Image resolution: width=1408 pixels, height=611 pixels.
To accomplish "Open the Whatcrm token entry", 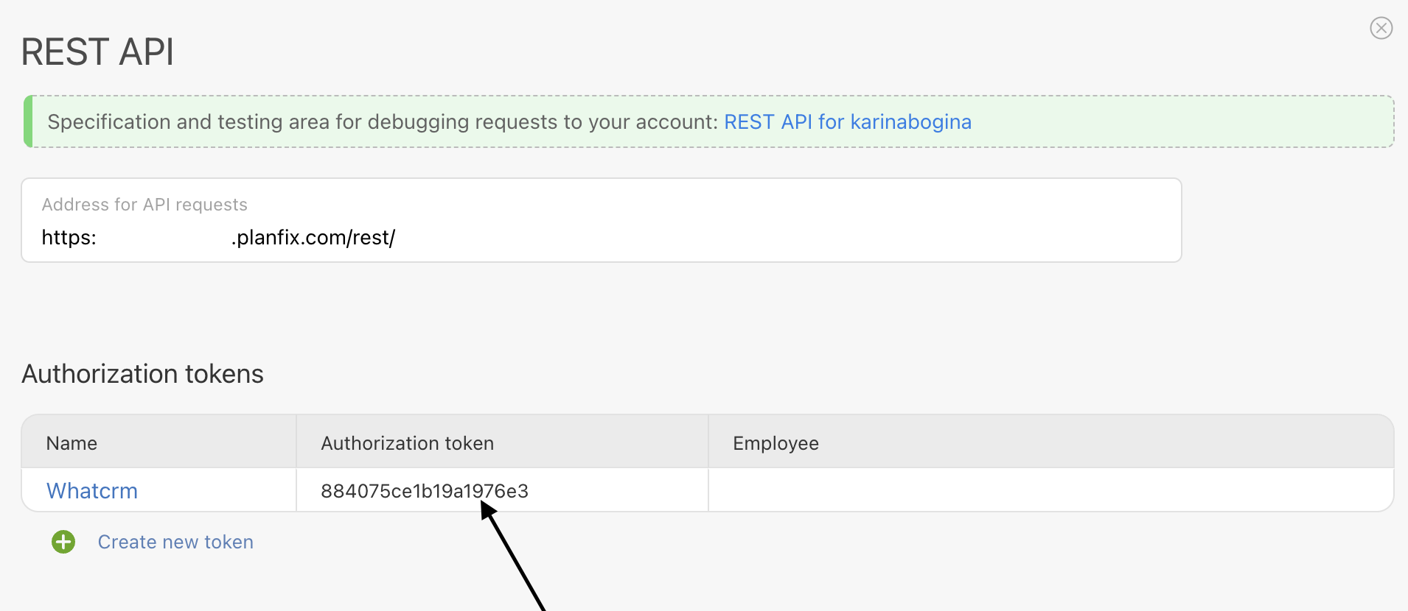I will coord(92,491).
